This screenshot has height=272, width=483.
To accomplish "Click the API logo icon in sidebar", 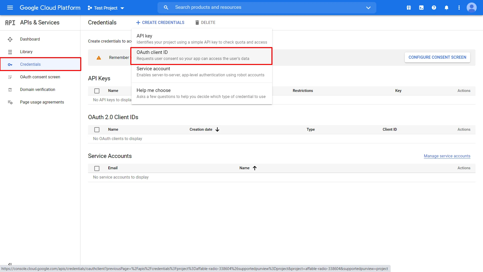I will [x=10, y=23].
